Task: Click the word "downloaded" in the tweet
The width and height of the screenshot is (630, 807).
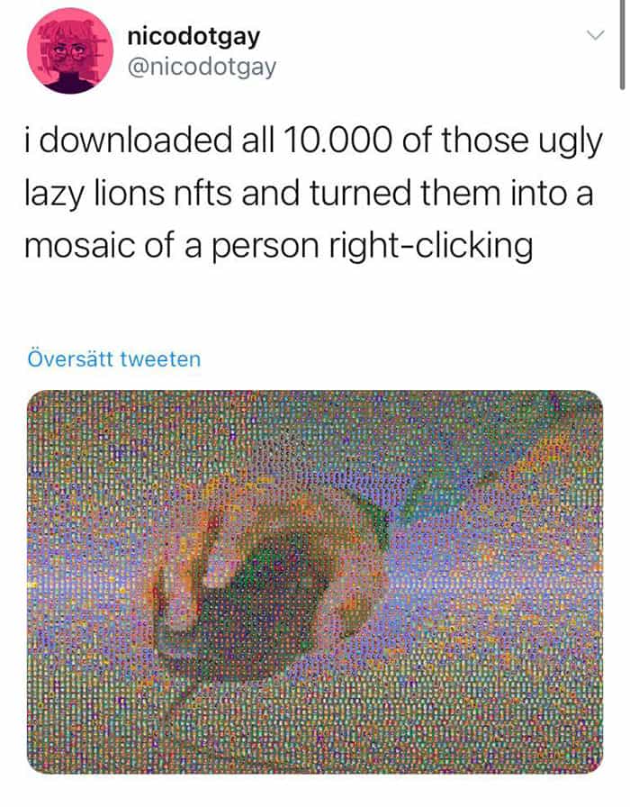Action: 136,140
